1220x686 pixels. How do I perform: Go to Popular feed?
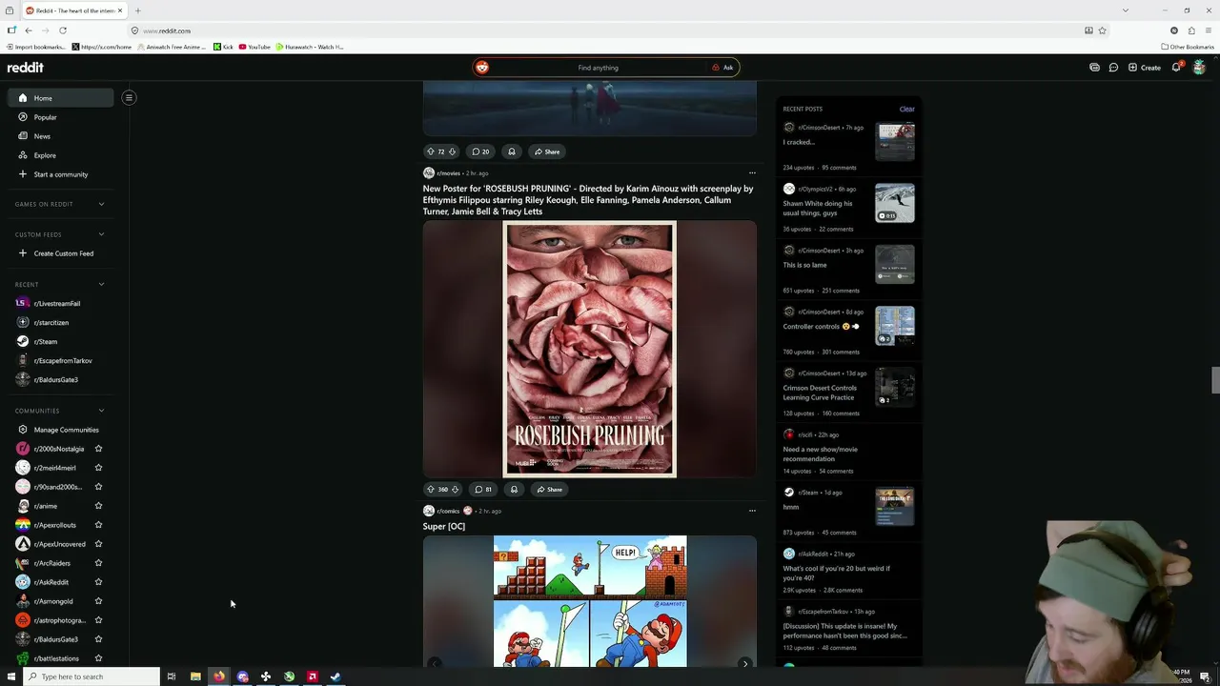(x=60, y=117)
